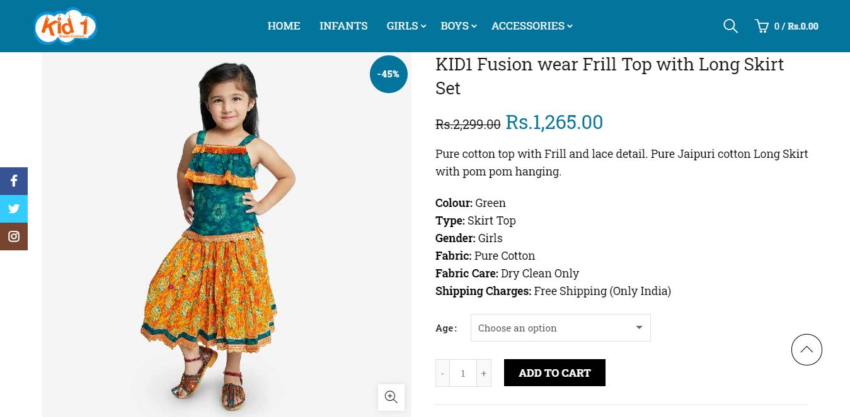Go to the Home menu item
This screenshot has width=850, height=417.
[284, 26]
